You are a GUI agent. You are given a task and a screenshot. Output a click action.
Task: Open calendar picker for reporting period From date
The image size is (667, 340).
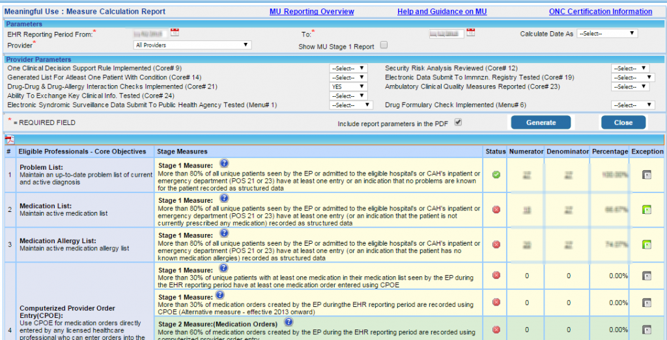174,33
